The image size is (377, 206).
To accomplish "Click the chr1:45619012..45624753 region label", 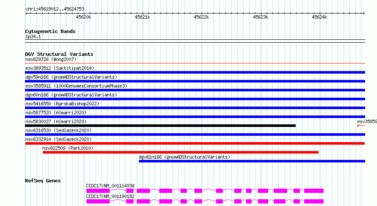I will (55, 9).
